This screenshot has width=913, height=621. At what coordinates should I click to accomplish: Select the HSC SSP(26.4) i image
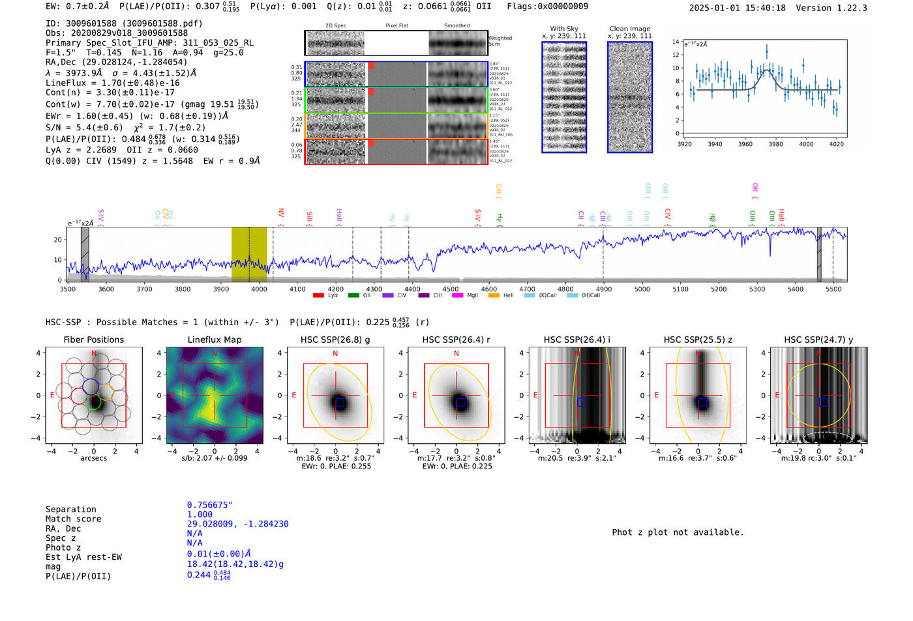(577, 396)
